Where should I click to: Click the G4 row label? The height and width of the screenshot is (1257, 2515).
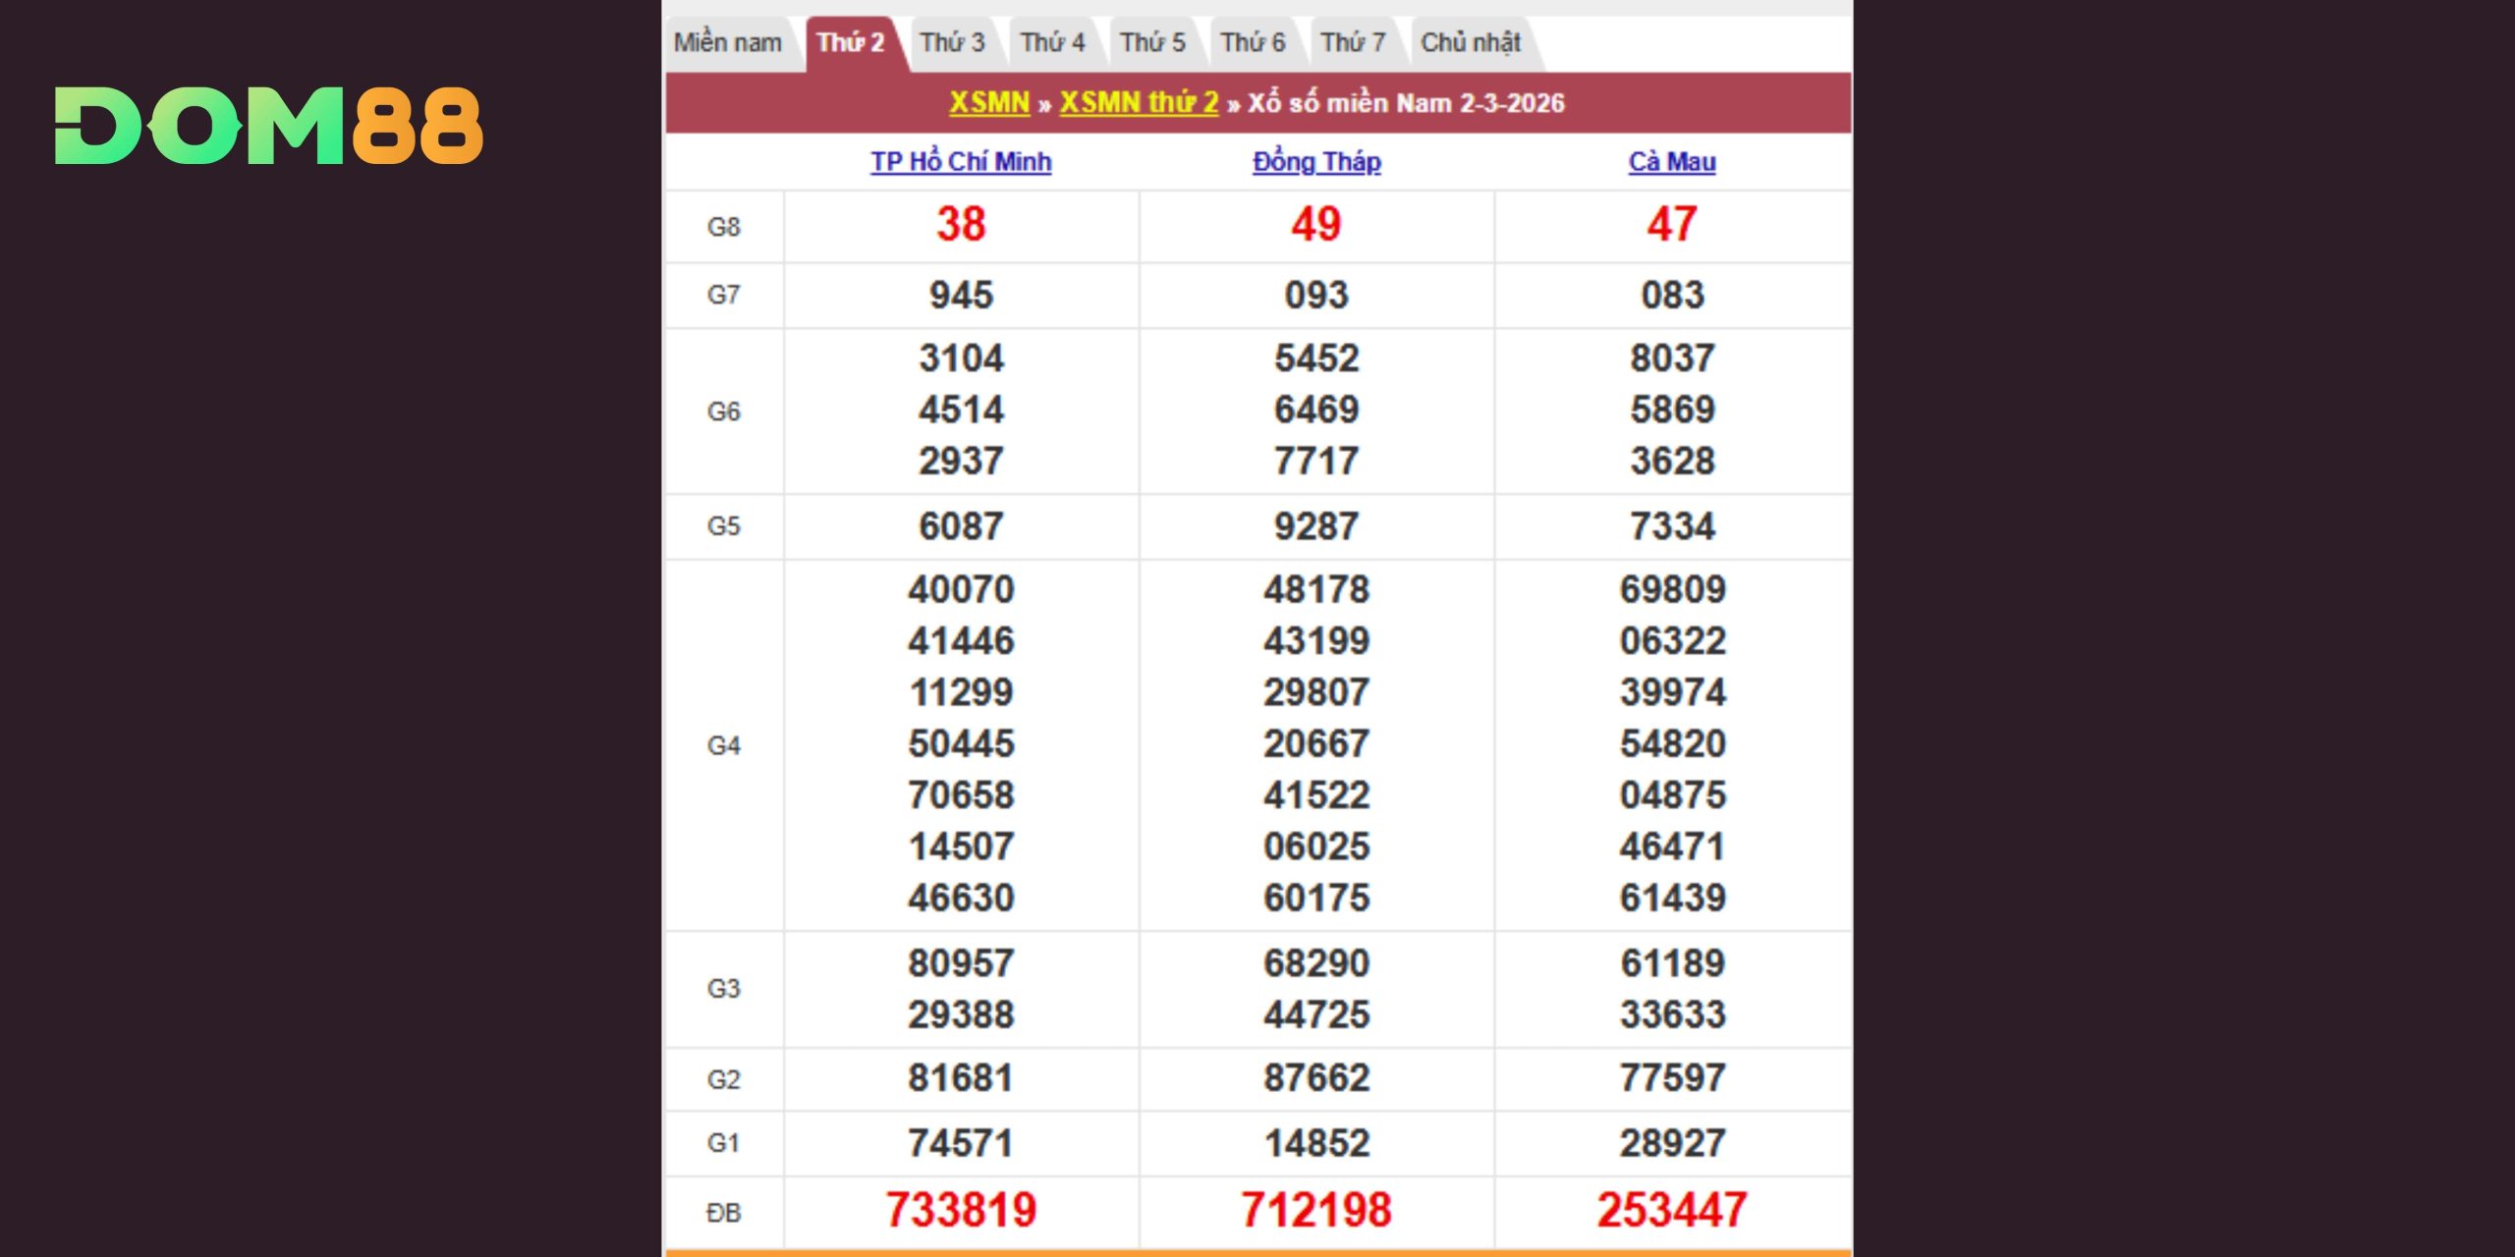click(724, 746)
